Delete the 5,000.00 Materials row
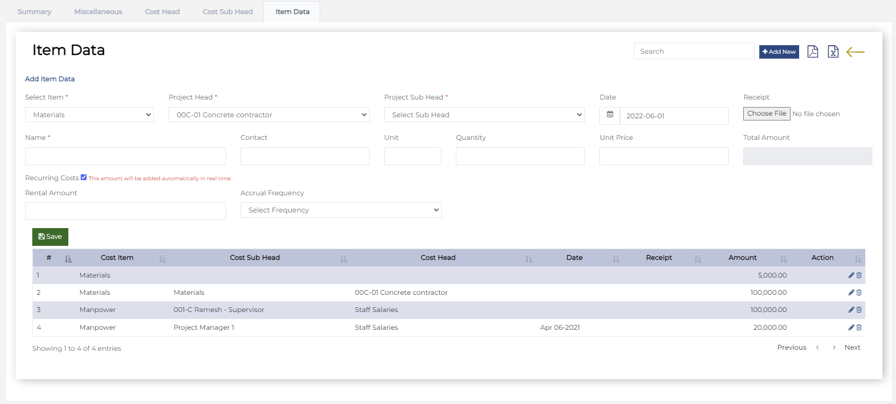This screenshot has height=404, width=896. pyautogui.click(x=859, y=275)
